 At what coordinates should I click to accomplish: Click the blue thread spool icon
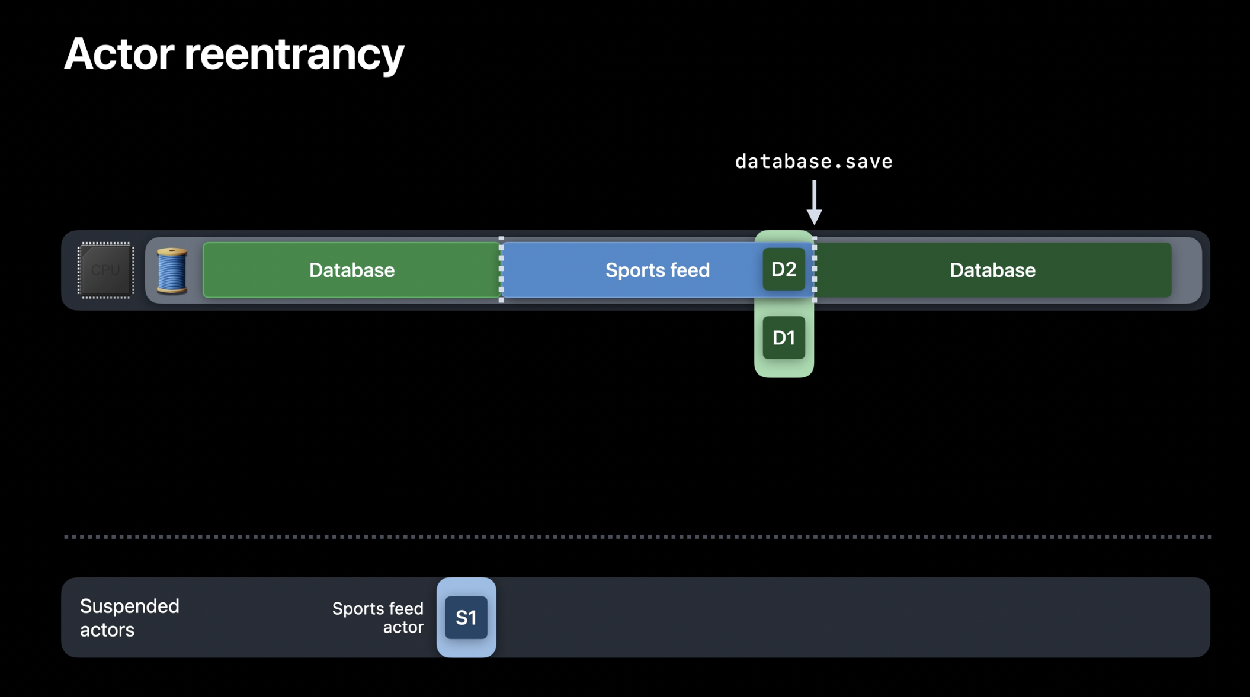coord(172,270)
